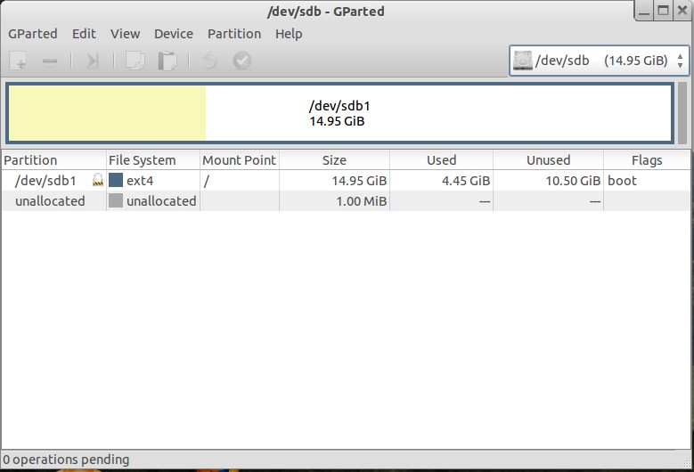The image size is (694, 472).
Task: Open the Edit menu
Action: (x=85, y=34)
